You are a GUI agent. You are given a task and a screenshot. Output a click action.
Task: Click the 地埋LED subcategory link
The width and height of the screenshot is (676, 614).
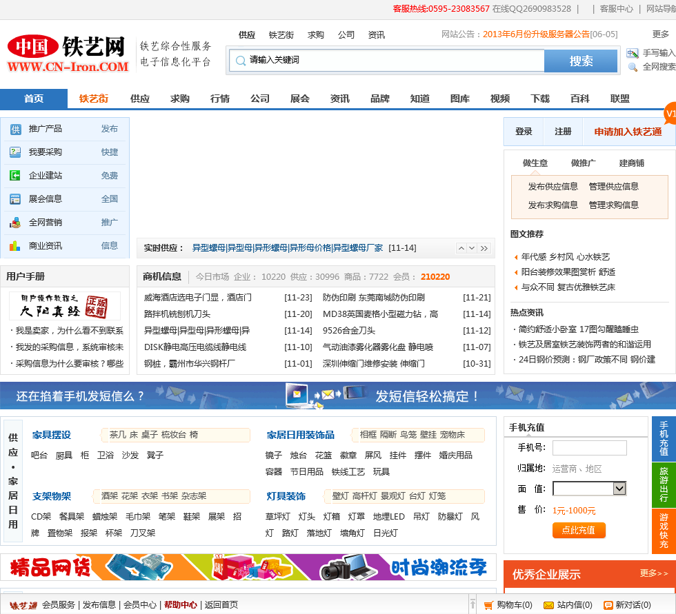[x=389, y=517]
